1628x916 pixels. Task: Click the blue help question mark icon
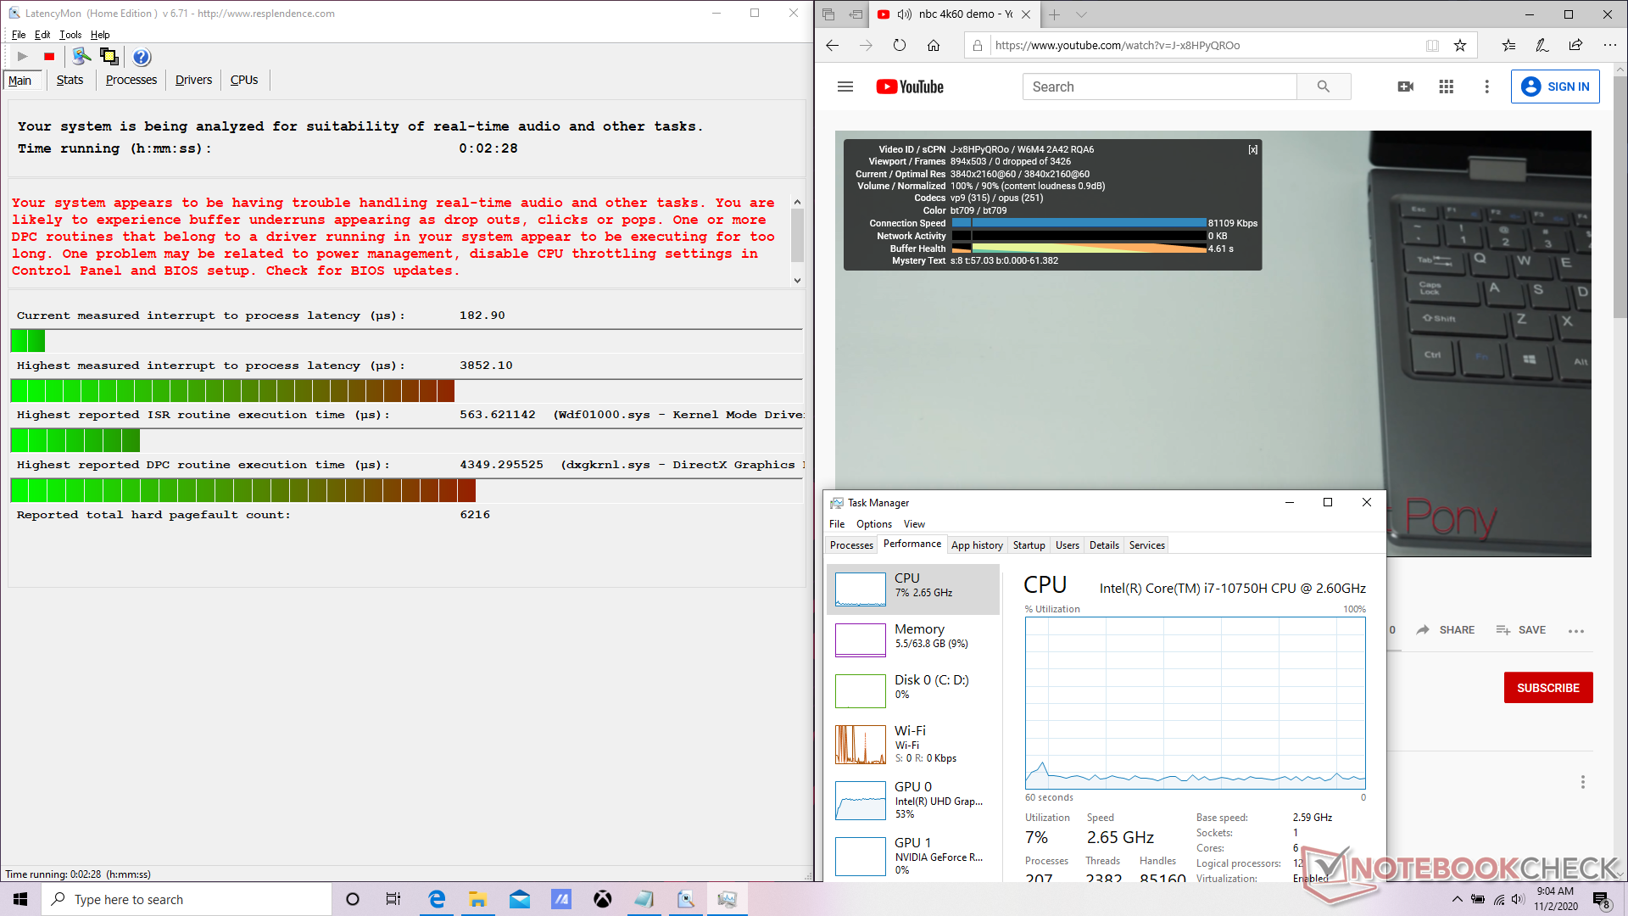(x=142, y=57)
